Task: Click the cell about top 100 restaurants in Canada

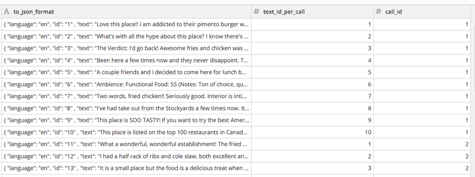Action: pos(127,132)
